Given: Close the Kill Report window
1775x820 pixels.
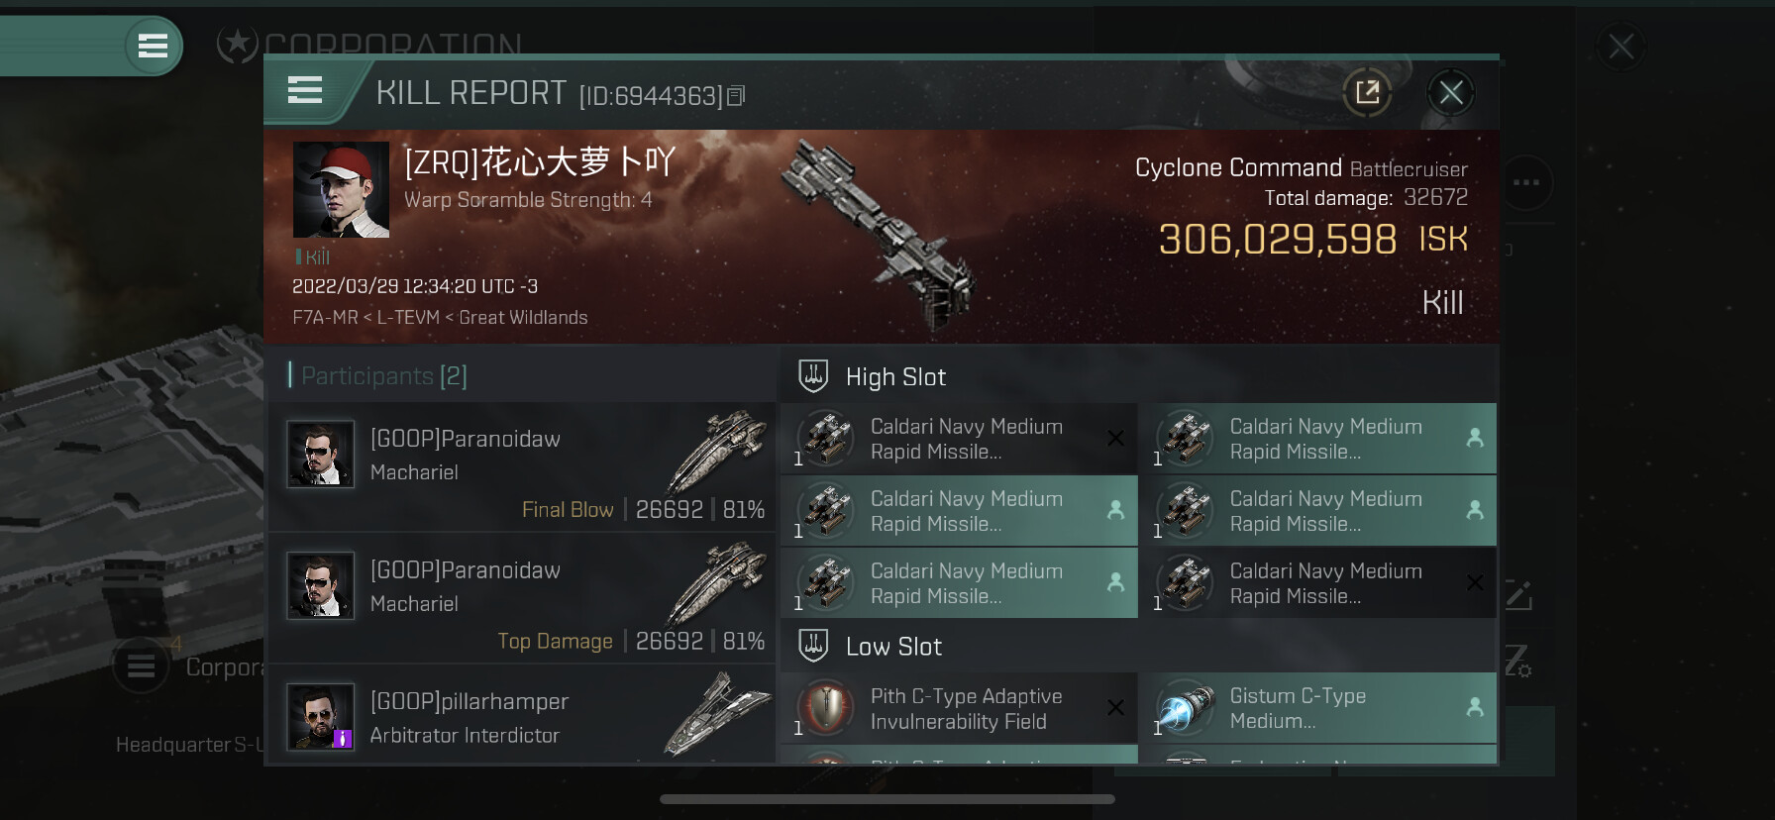Looking at the screenshot, I should point(1451,93).
